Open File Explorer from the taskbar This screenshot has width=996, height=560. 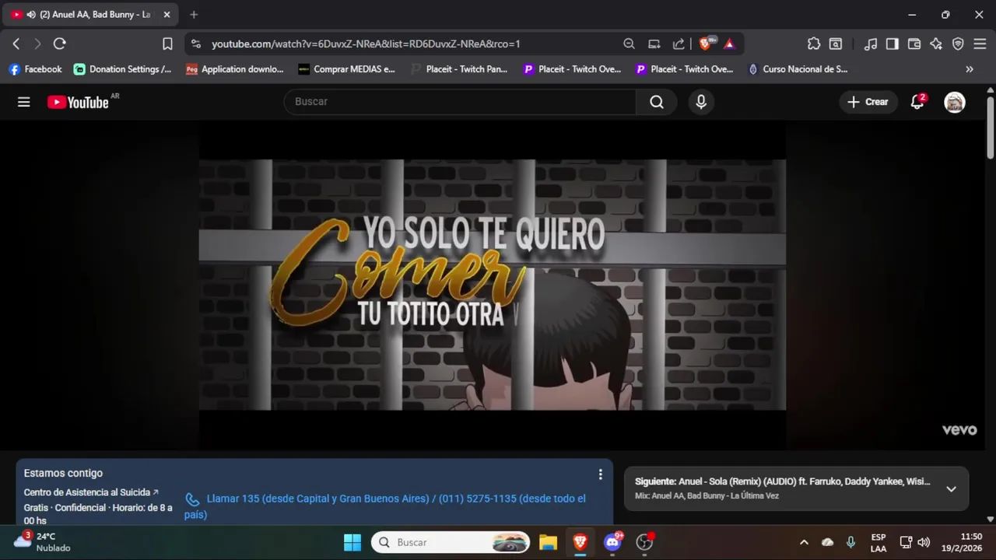(x=548, y=542)
